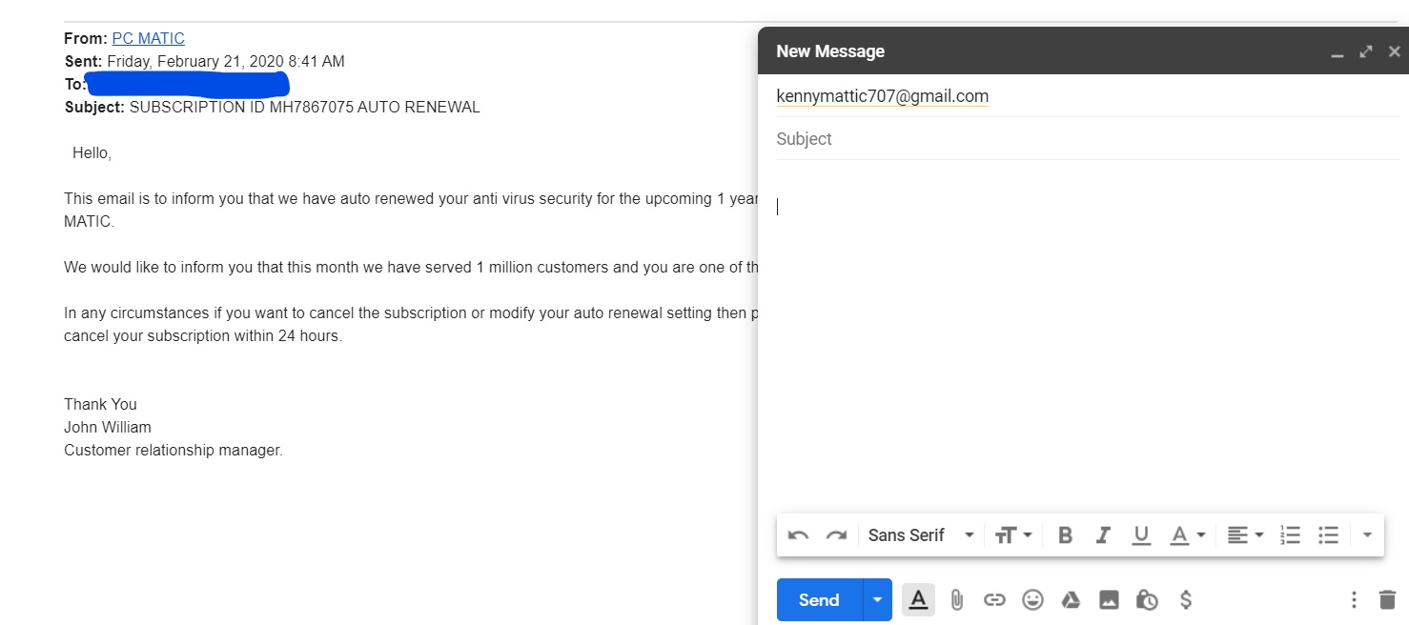Insert files using the Google Drive icon

pos(1071,600)
